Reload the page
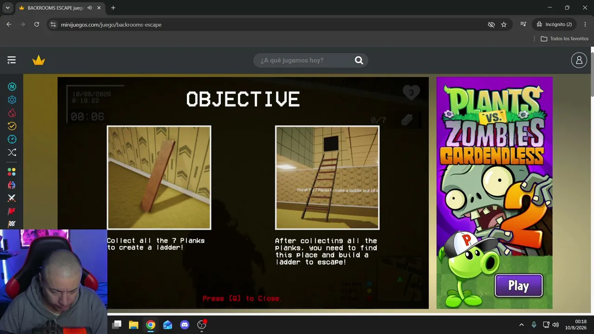594x334 pixels. [37, 25]
